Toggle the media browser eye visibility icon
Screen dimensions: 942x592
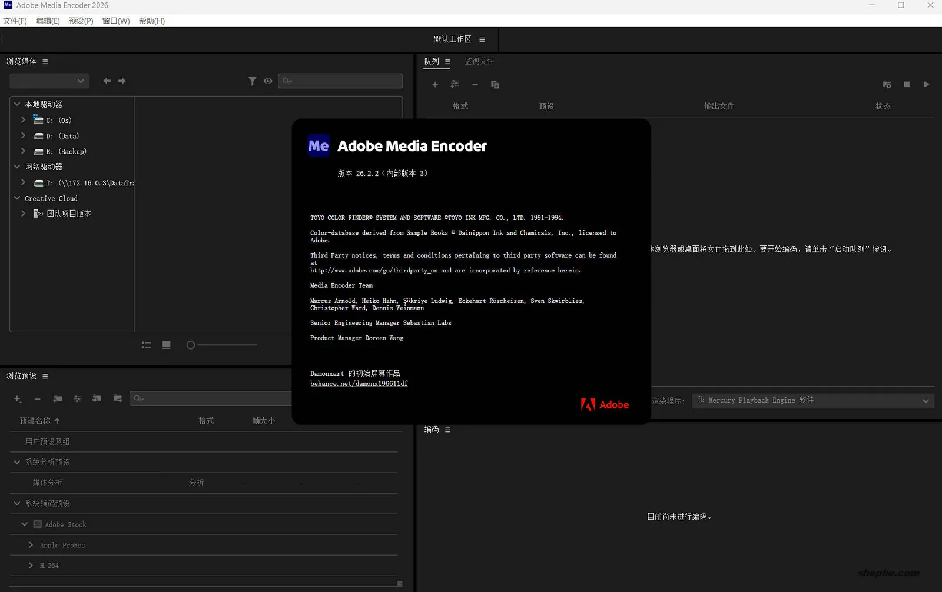coord(268,81)
